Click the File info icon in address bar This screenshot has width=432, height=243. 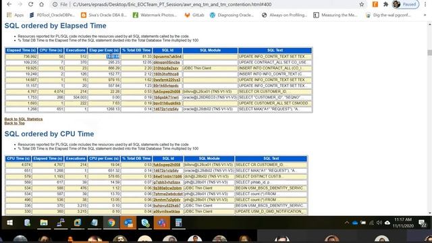tap(55, 5)
